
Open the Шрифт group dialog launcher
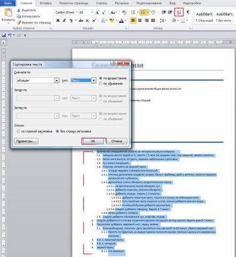pos(126,28)
